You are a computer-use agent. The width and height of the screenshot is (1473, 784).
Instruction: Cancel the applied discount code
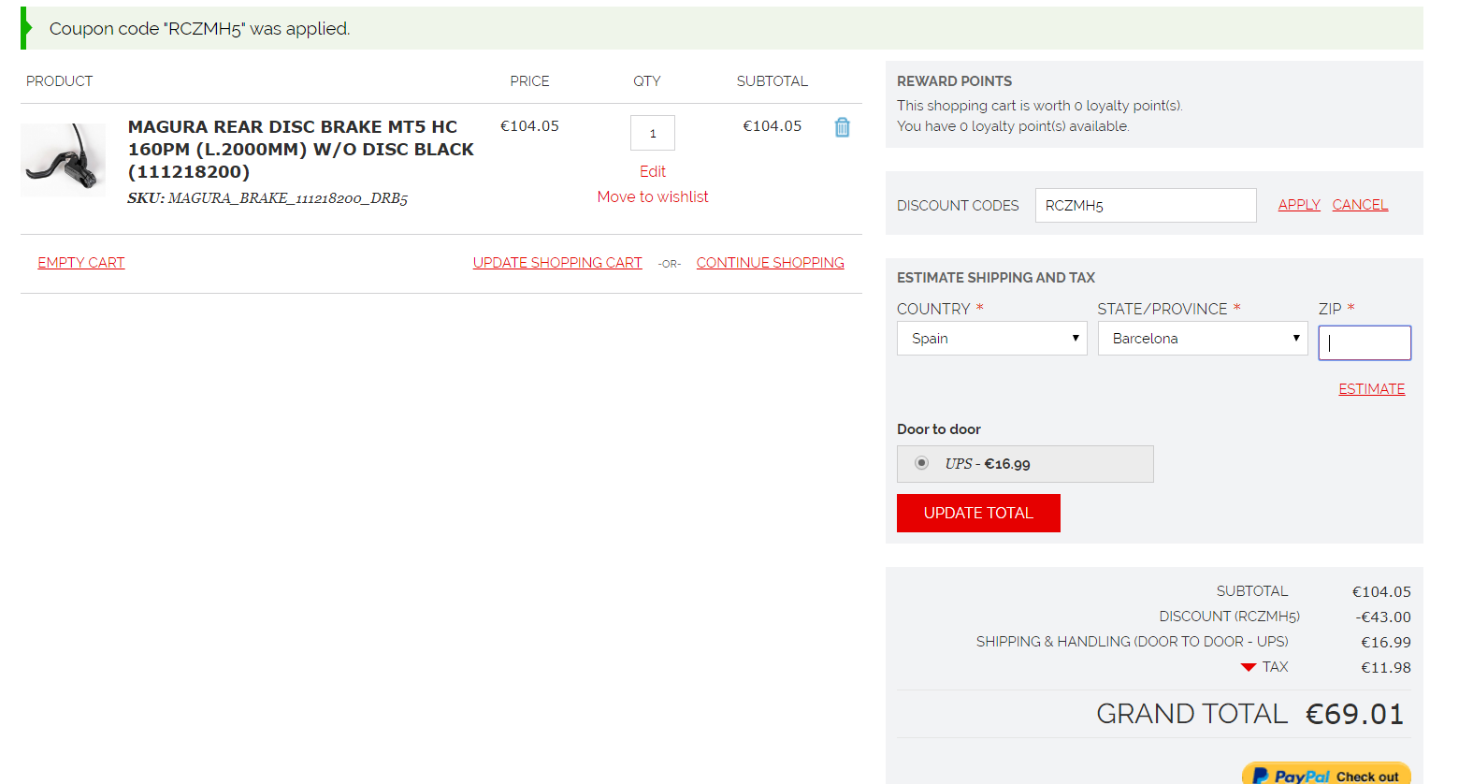tap(1360, 205)
